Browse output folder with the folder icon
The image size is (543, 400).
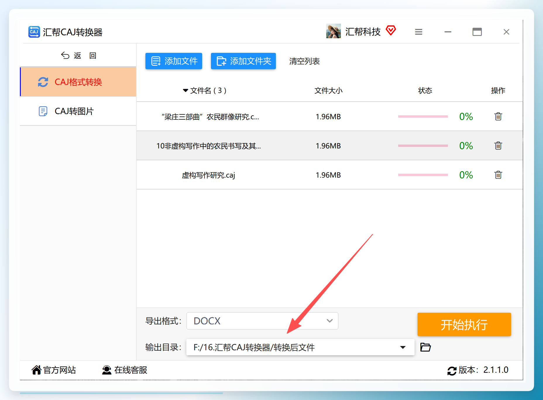click(x=425, y=347)
